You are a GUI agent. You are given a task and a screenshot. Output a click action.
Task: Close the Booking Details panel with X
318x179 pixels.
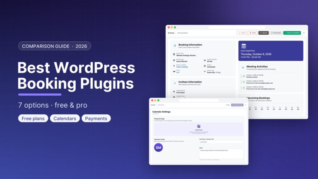[304, 33]
